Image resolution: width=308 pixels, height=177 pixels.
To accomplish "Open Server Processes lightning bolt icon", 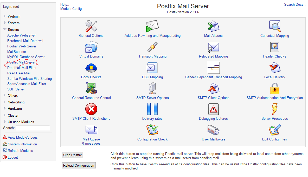I will [275, 109].
